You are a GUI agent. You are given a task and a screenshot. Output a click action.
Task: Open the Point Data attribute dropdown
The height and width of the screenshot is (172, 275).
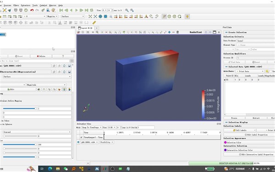point(250,71)
